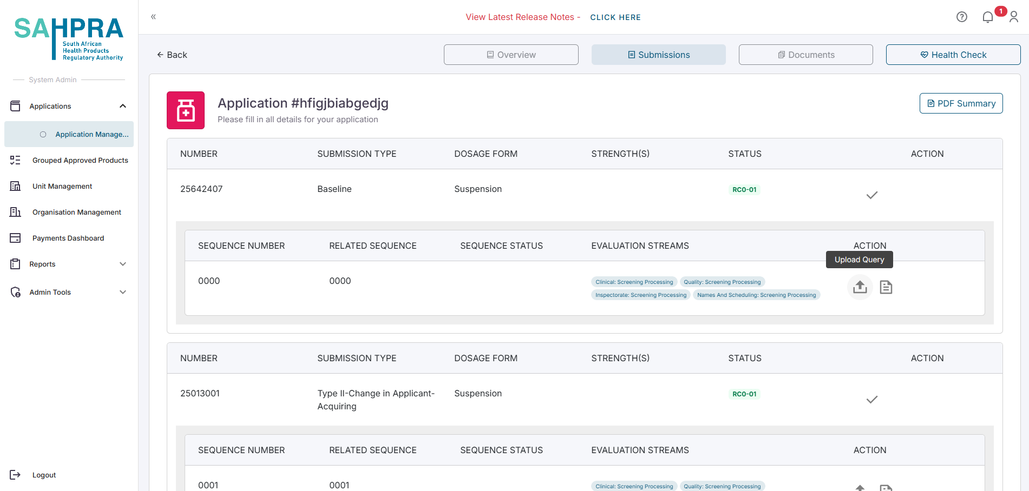
Task: Switch to the Overview tab
Action: [511, 55]
